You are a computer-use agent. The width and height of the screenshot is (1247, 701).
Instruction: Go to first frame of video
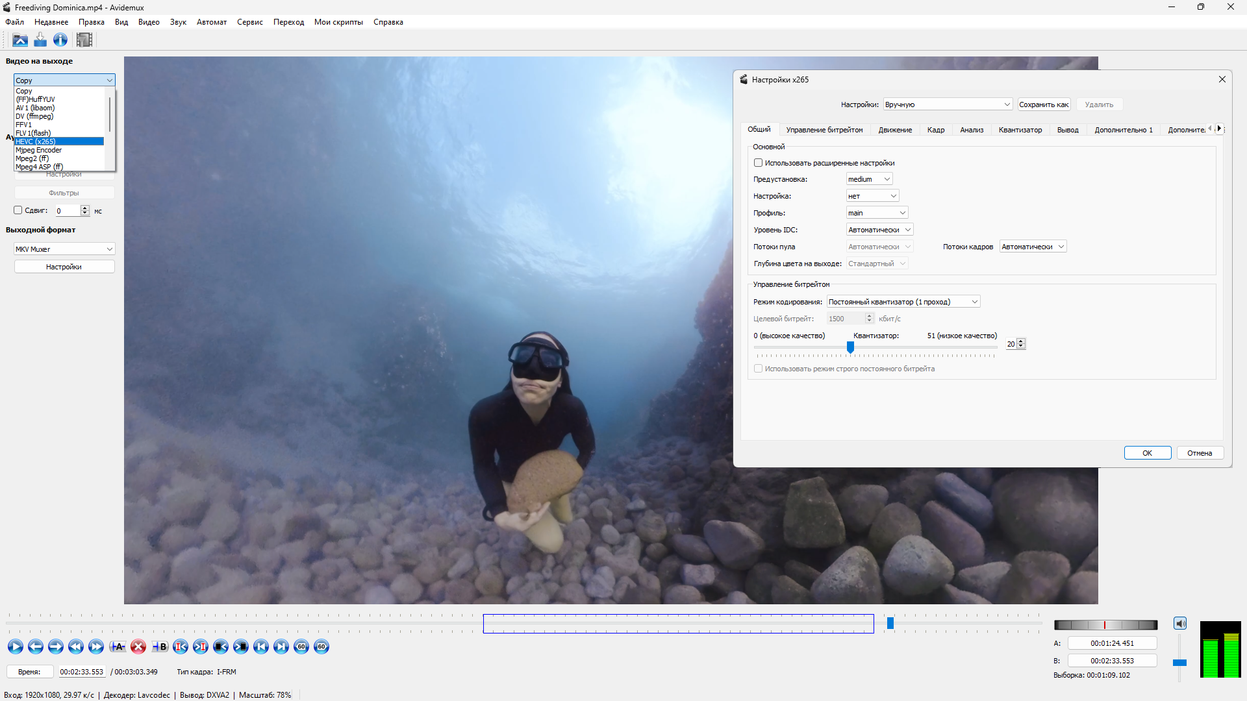[x=261, y=646]
